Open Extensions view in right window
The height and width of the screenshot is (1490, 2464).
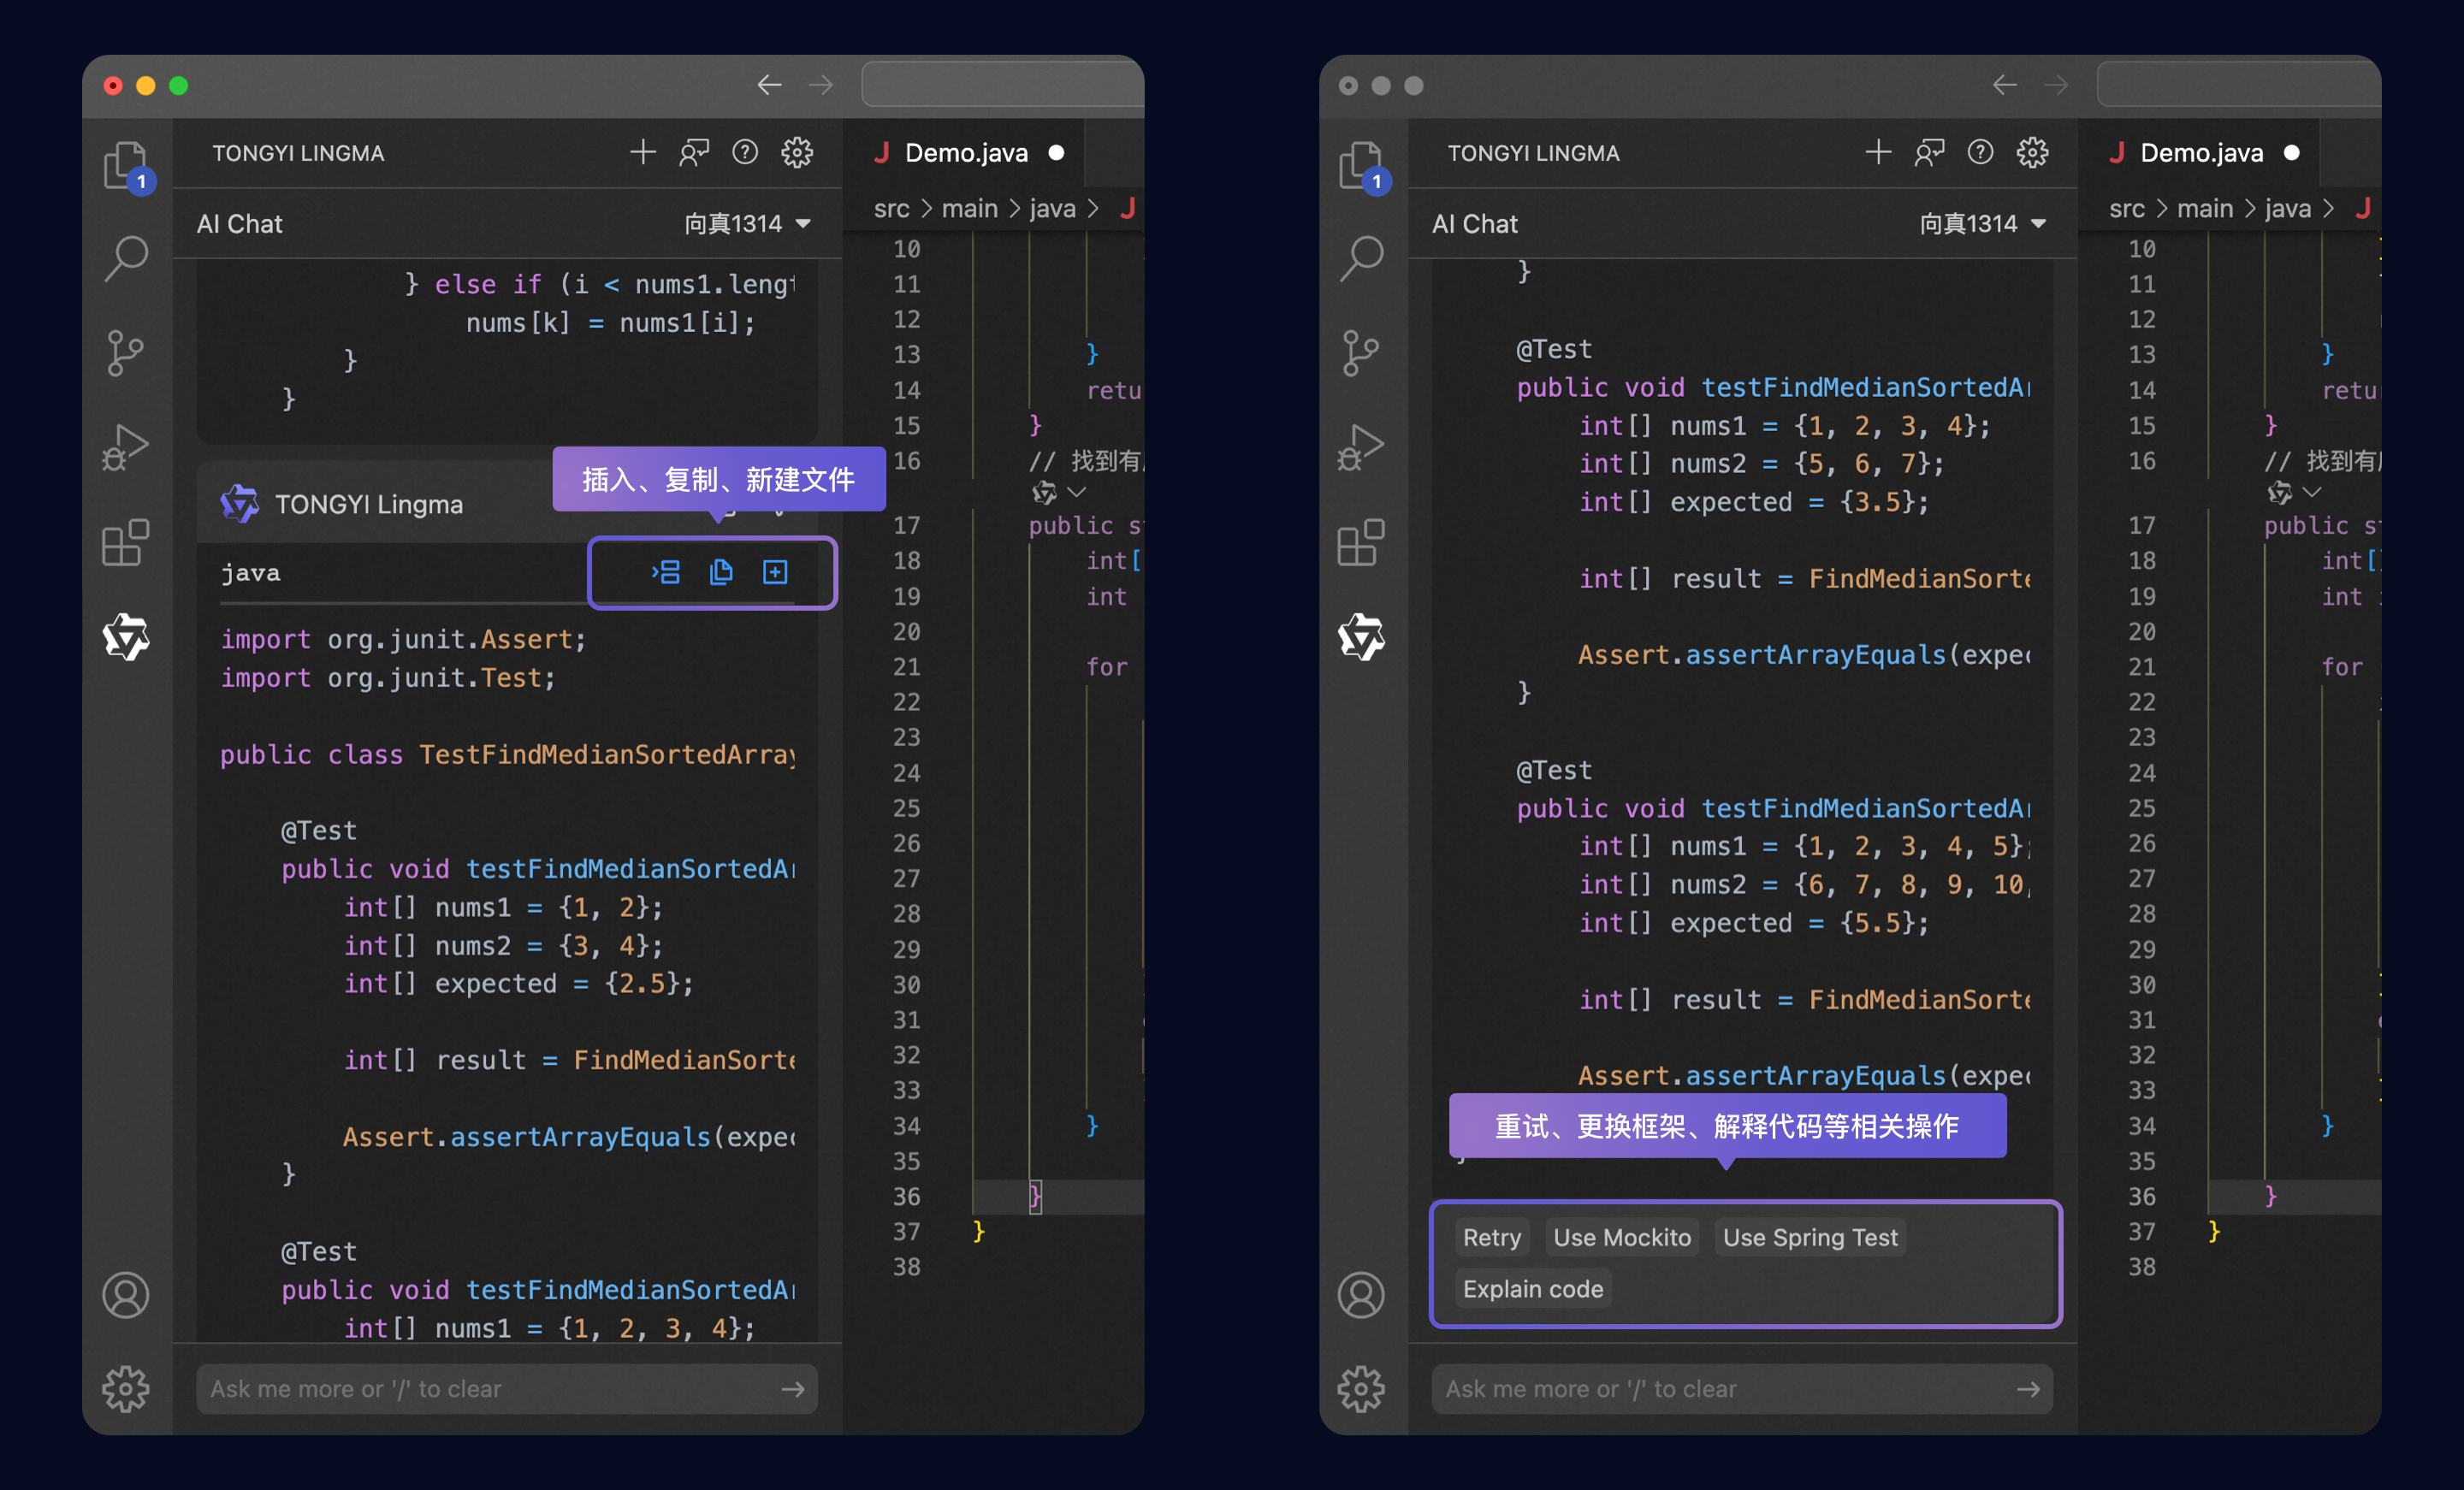(x=1361, y=543)
